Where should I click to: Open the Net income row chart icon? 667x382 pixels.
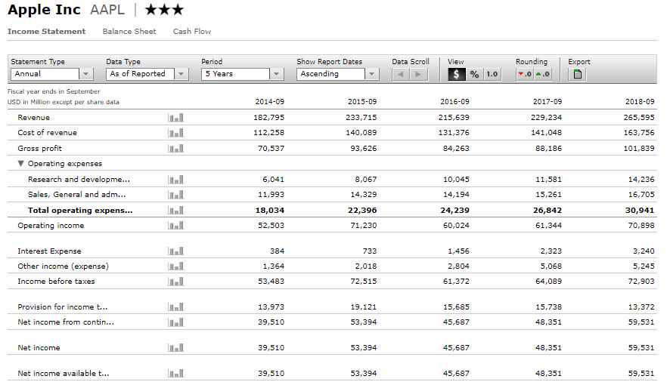[x=175, y=348]
